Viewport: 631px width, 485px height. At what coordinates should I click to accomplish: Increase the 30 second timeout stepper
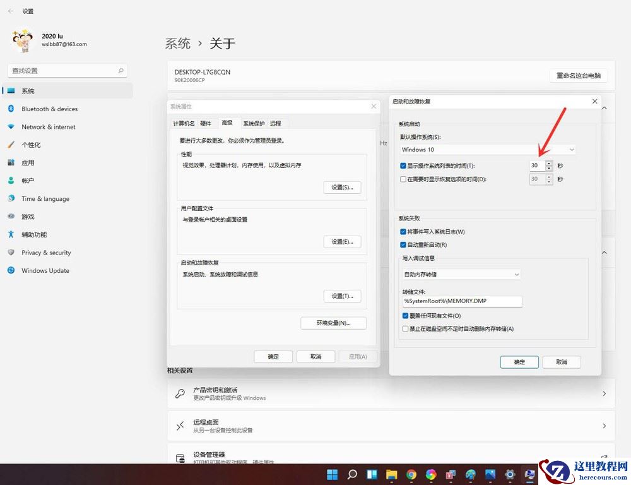(x=548, y=162)
